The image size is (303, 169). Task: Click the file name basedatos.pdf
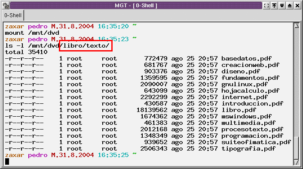click(246, 58)
